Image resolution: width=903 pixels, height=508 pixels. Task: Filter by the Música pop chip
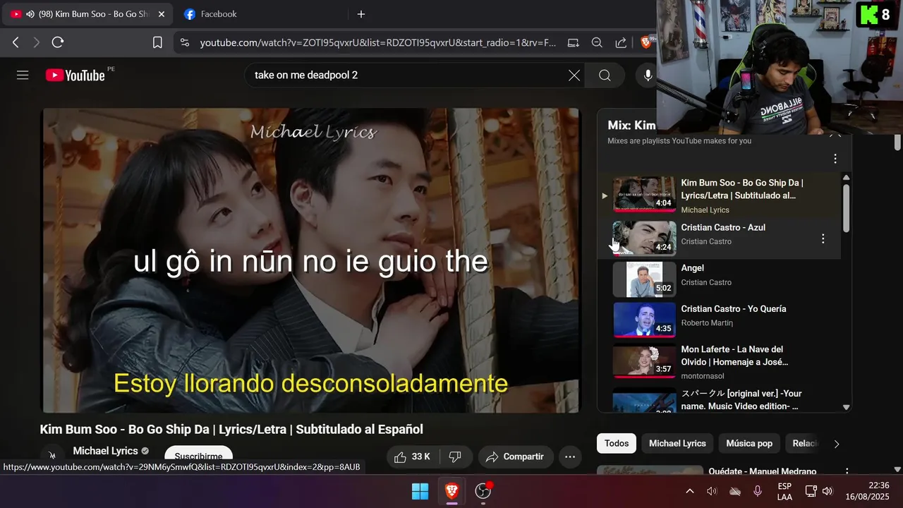tap(749, 443)
